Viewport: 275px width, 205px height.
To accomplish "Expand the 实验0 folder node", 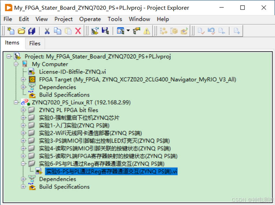I will point(23,118).
